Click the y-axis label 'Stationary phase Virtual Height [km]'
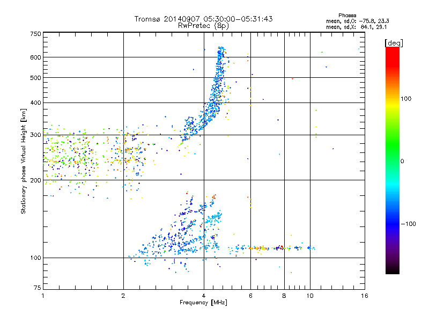The width and height of the screenshot is (429, 322). 23,161
